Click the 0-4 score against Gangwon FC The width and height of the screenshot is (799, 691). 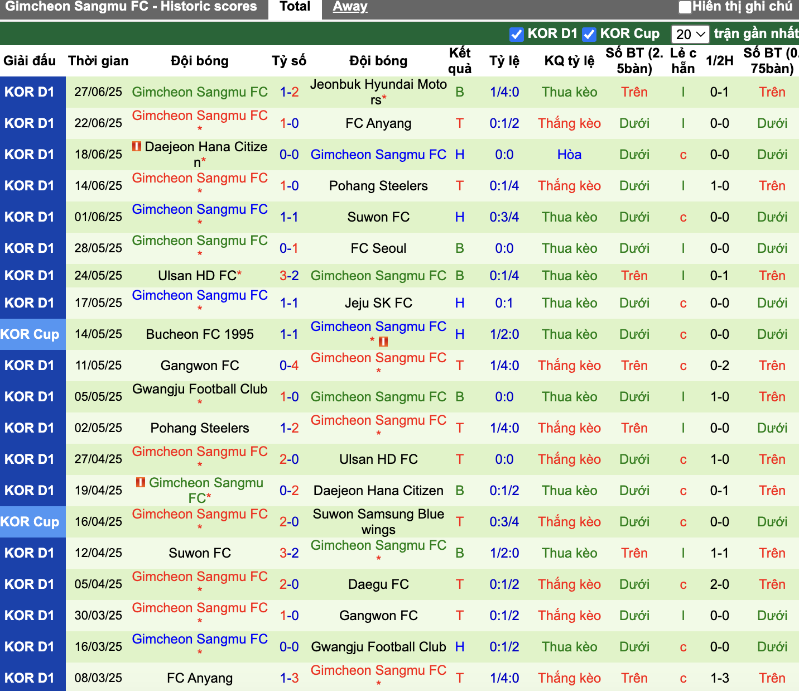pyautogui.click(x=289, y=366)
